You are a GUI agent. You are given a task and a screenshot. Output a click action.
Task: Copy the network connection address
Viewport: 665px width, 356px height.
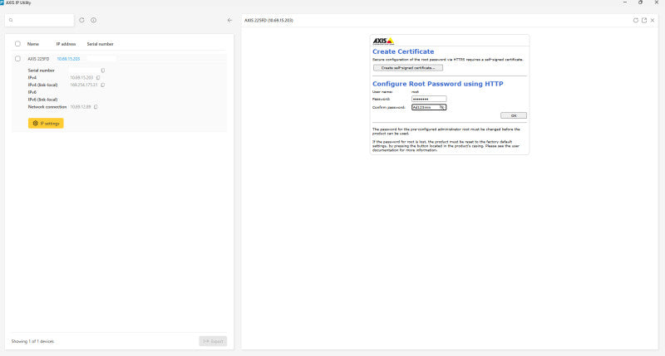point(96,107)
